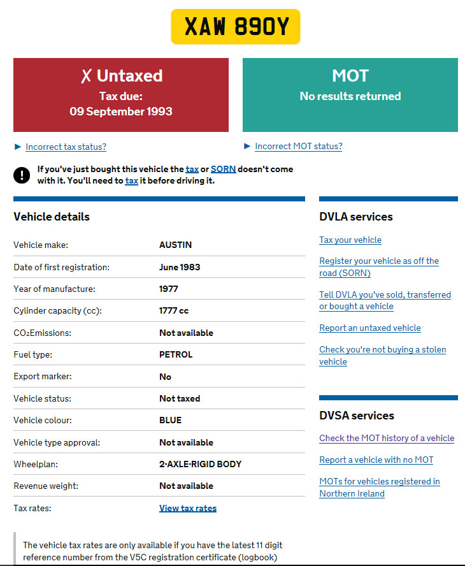Open Check the MOT history of a vehicle
465x566 pixels.
[x=387, y=439]
